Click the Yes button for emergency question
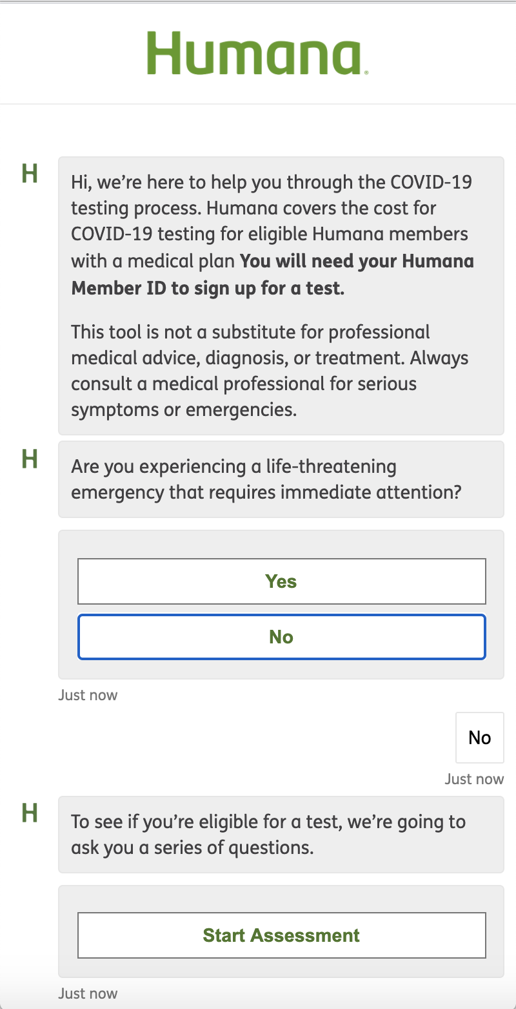516x1009 pixels. coord(281,581)
